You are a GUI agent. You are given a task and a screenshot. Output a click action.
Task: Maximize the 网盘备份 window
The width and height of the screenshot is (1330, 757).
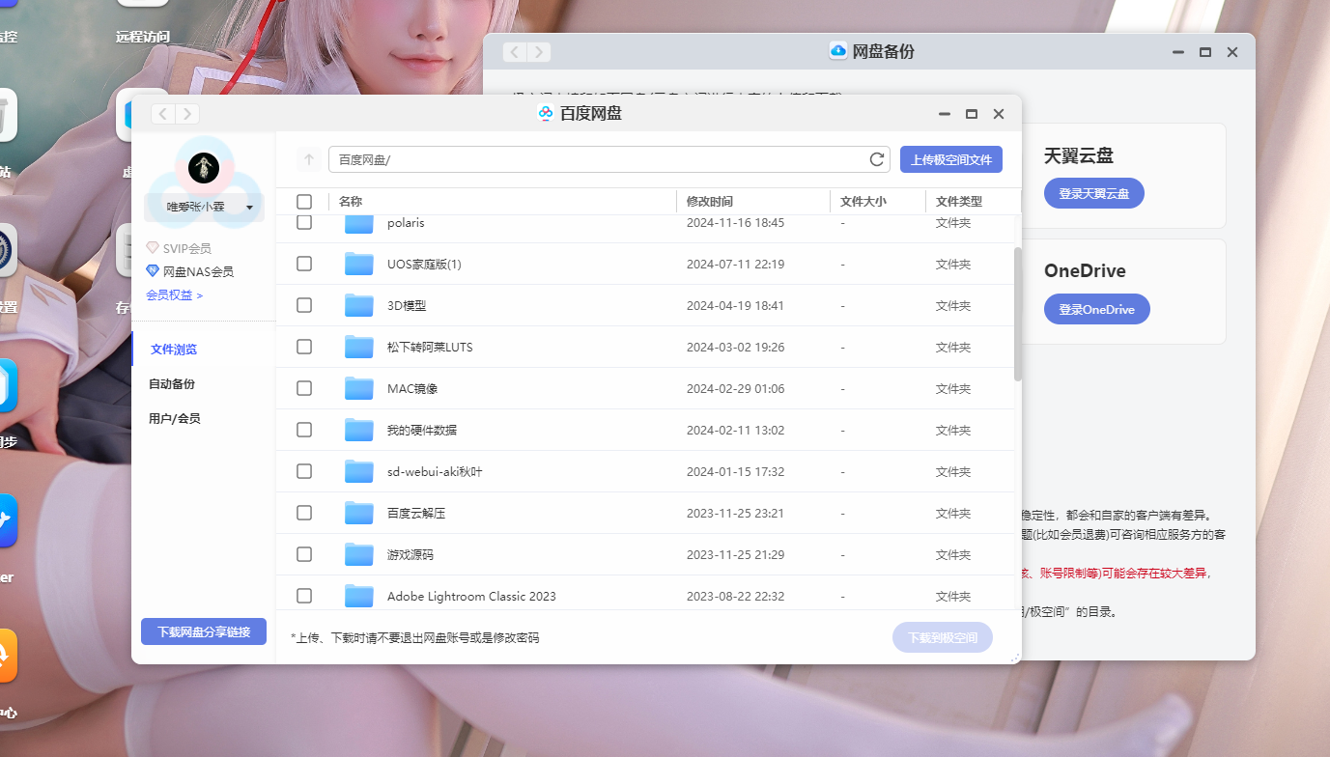[1205, 52]
